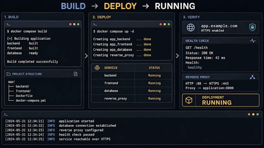Viewport: 264px width, 148px height.
Task: Click the service table stack icon
Action: (x=97, y=68)
